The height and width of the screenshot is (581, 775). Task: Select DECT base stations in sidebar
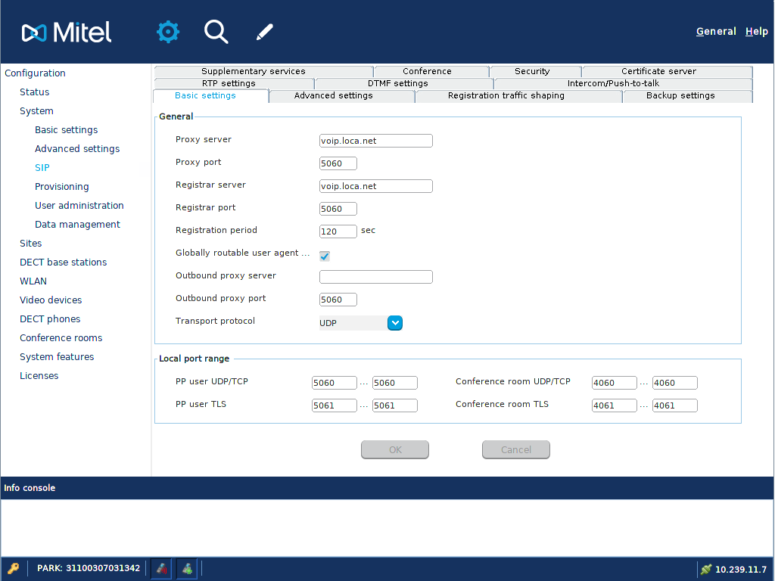63,263
